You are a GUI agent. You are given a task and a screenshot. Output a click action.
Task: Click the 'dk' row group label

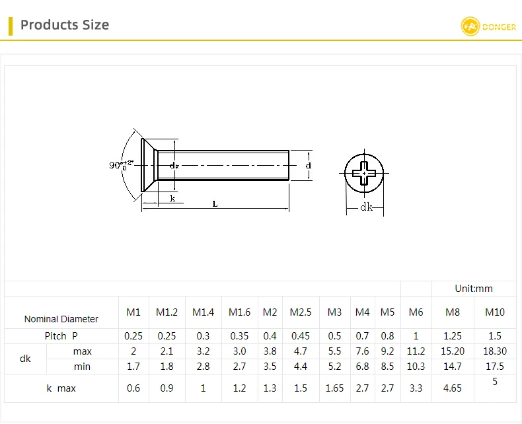pyautogui.click(x=25, y=359)
